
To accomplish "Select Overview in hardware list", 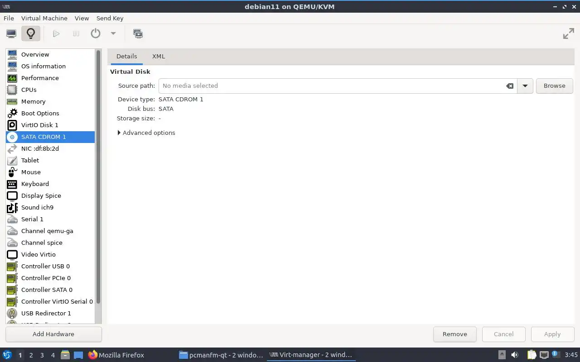I will pos(50,54).
